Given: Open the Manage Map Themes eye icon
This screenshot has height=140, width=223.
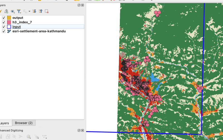Looking at the screenshot, I should pyautogui.click(x=13, y=11).
